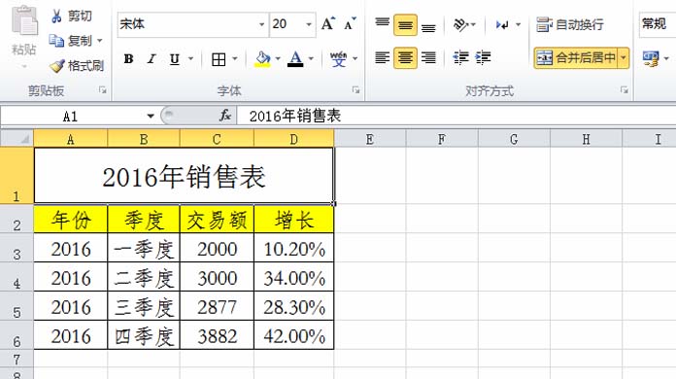Click cell with value 10.20%
This screenshot has height=379, width=676.
[294, 249]
